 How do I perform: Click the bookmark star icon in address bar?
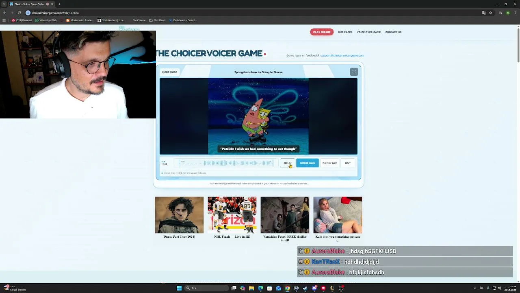[490, 13]
